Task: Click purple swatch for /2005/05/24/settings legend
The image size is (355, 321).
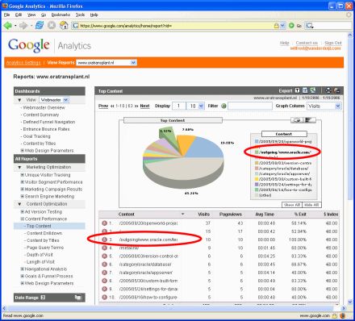Action: pos(257,185)
